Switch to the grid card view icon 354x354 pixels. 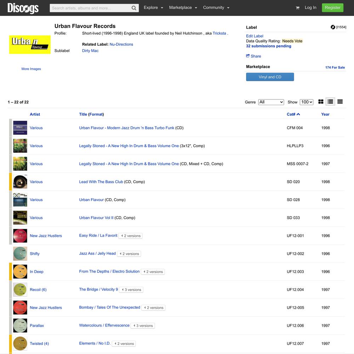pos(321,102)
